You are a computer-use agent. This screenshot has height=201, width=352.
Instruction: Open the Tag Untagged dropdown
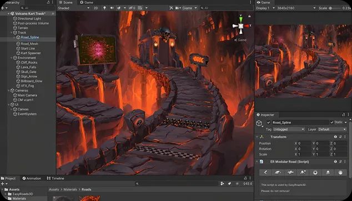point(289,129)
